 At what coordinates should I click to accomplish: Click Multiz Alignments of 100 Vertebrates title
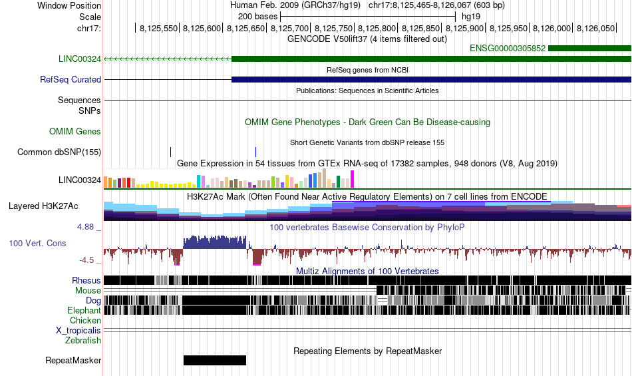tap(367, 271)
